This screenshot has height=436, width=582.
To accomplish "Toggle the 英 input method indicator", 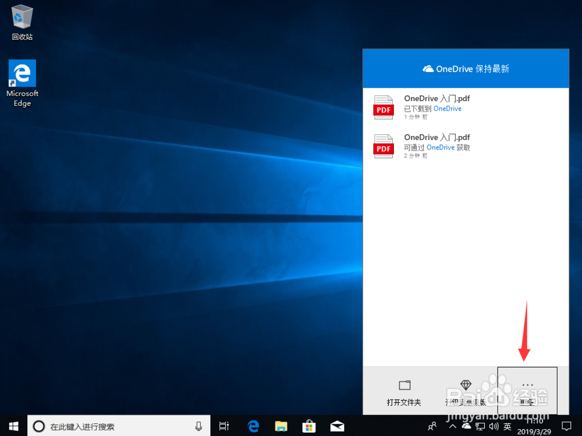I will pyautogui.click(x=508, y=426).
